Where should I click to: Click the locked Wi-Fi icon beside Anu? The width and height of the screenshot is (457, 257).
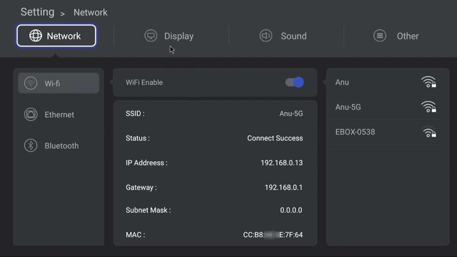tap(429, 81)
